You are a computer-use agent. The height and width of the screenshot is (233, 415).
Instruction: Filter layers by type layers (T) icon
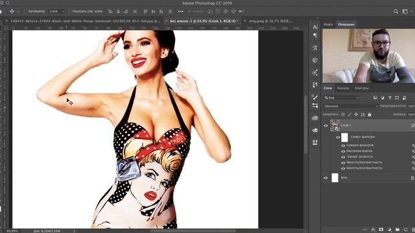(x=390, y=98)
